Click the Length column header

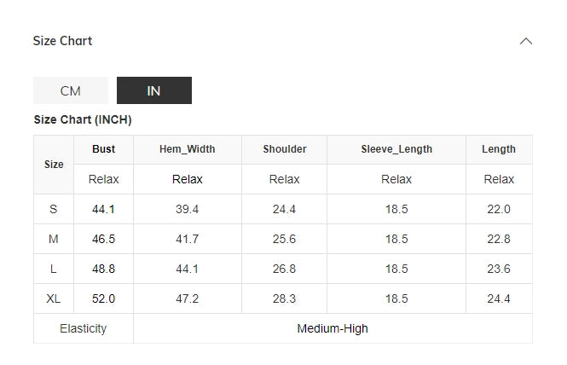[x=499, y=149]
